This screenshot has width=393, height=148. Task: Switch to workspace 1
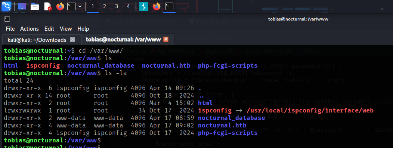93,6
